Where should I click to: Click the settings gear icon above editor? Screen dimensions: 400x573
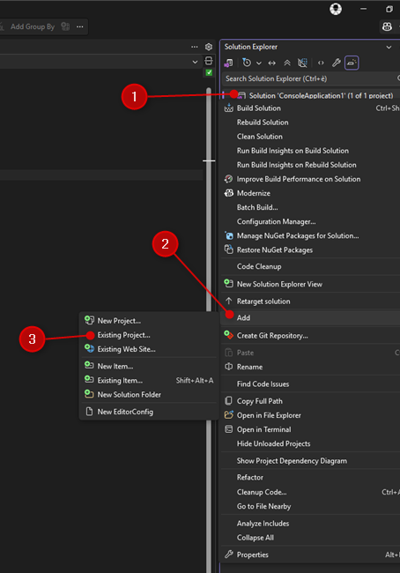point(209,47)
